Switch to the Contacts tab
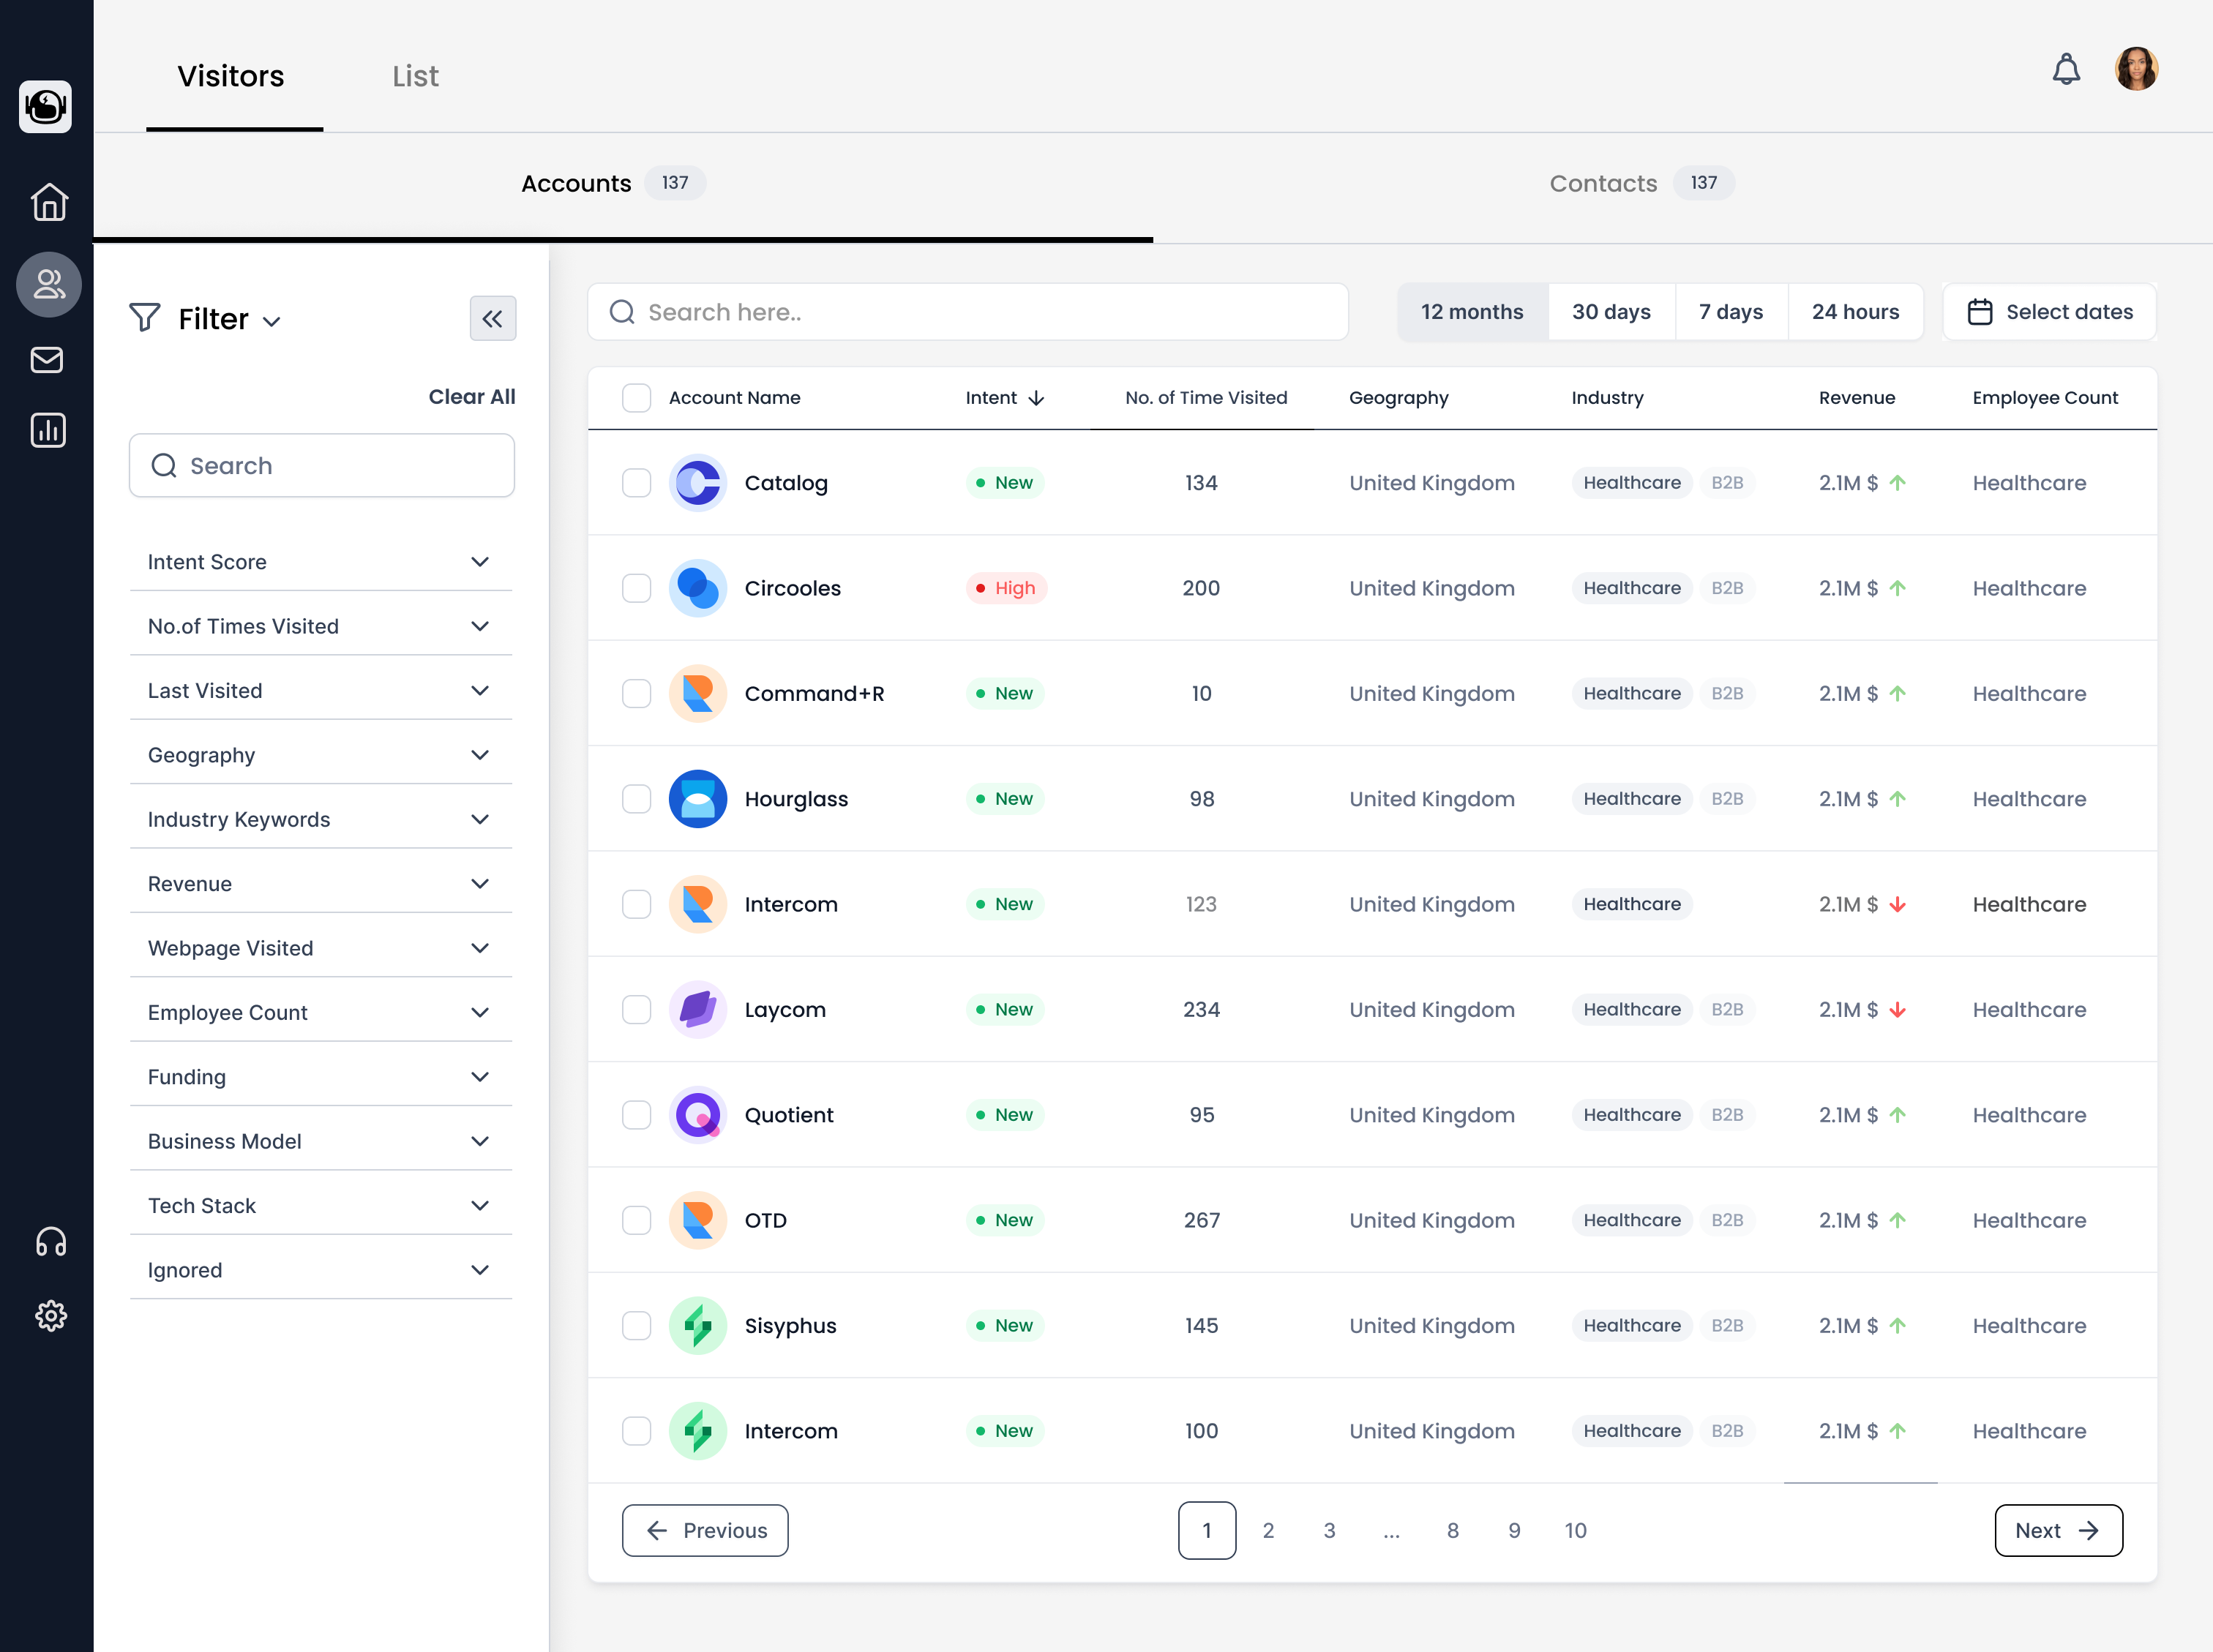The height and width of the screenshot is (1652, 2213). (x=1602, y=183)
